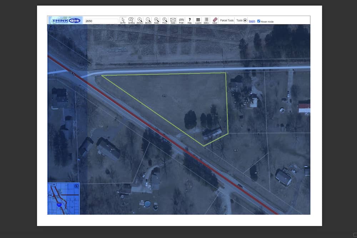Open the Parcel Tools menu

(227, 21)
